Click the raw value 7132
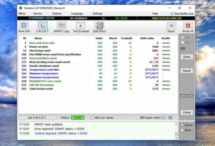The height and width of the screenshot is (146, 215). coord(155,89)
